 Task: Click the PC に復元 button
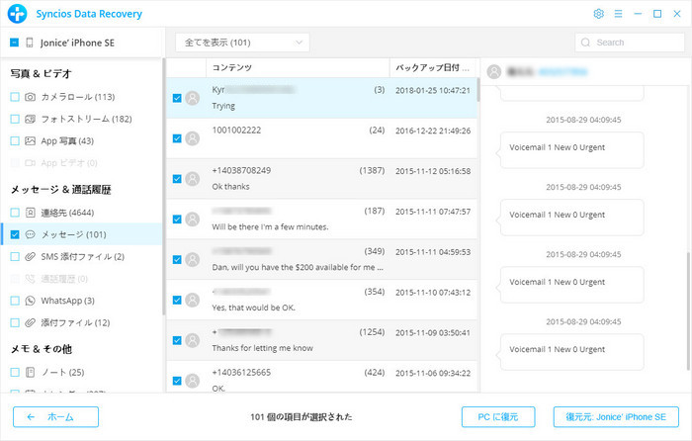(x=498, y=416)
